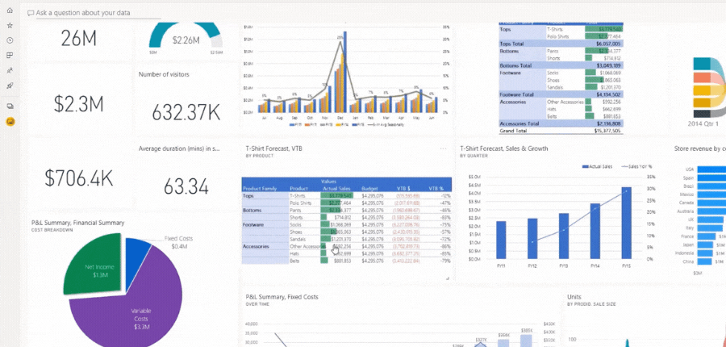Click the Footware Total row
Viewport: 726px width, 347px height.
(561, 94)
